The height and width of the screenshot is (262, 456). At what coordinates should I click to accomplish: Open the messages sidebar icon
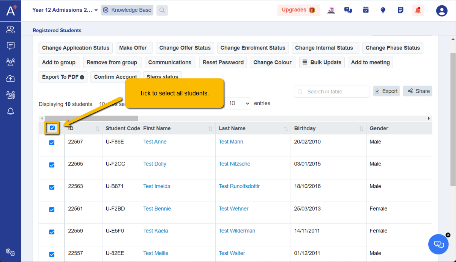(x=11, y=46)
